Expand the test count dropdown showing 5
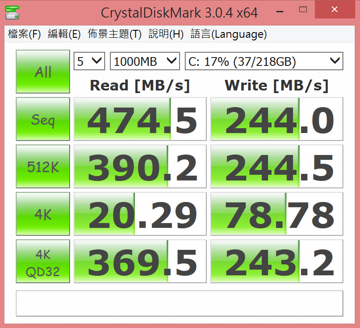360x328 pixels. (x=89, y=61)
